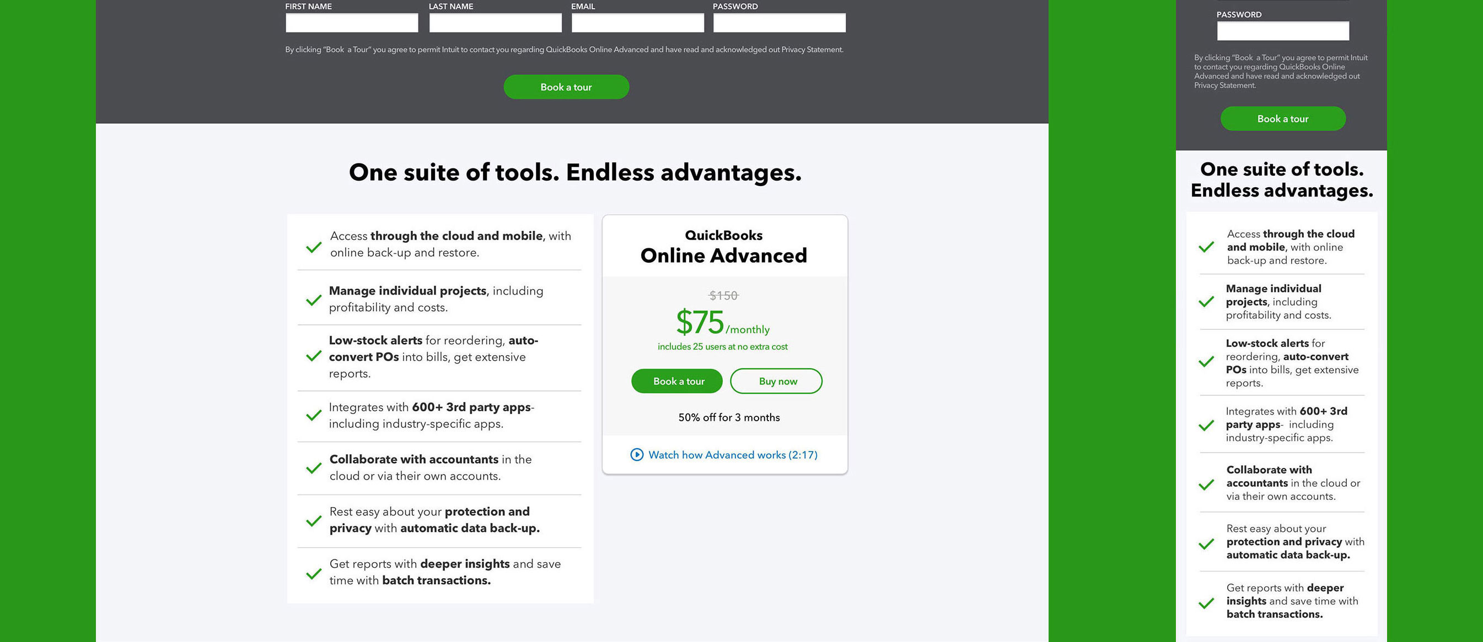
Task: Click into the Last Name text box
Action: [x=495, y=23]
